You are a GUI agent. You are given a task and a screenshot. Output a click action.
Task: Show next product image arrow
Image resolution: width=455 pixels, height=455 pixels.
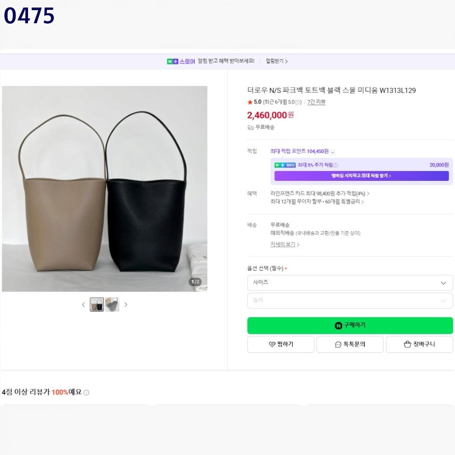tap(126, 305)
